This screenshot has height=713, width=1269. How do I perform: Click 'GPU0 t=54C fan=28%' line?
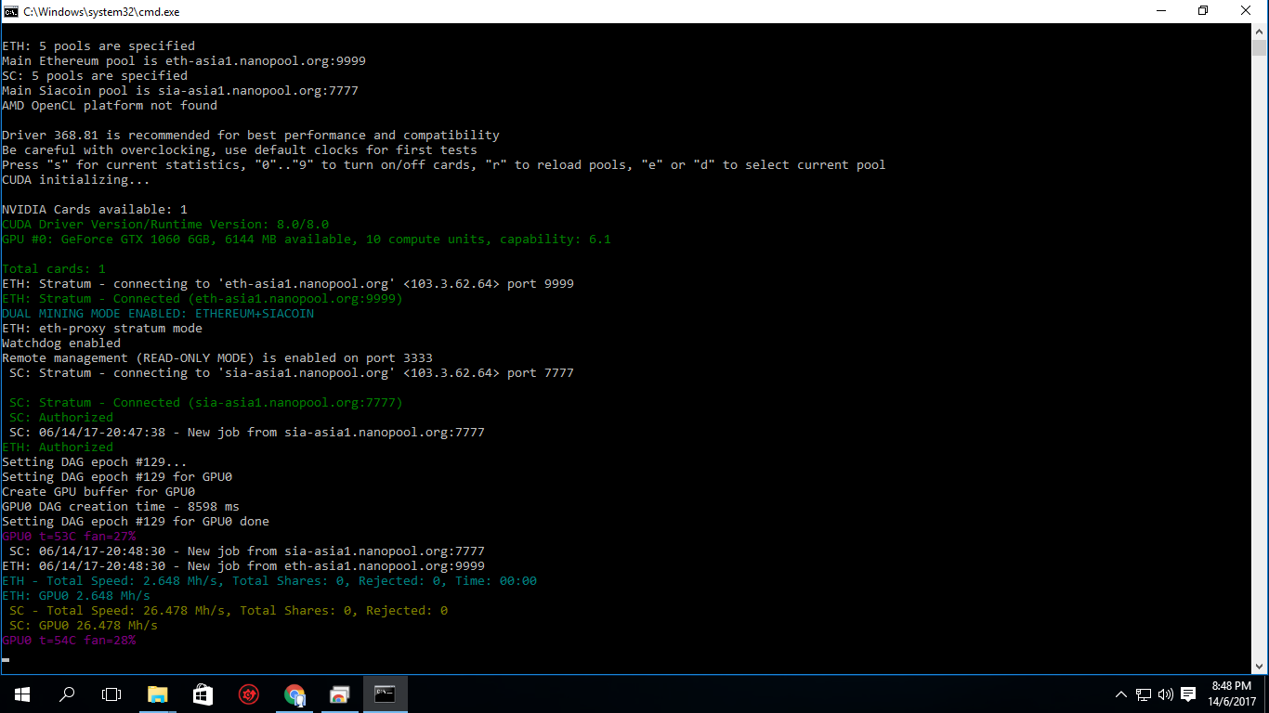(69, 641)
